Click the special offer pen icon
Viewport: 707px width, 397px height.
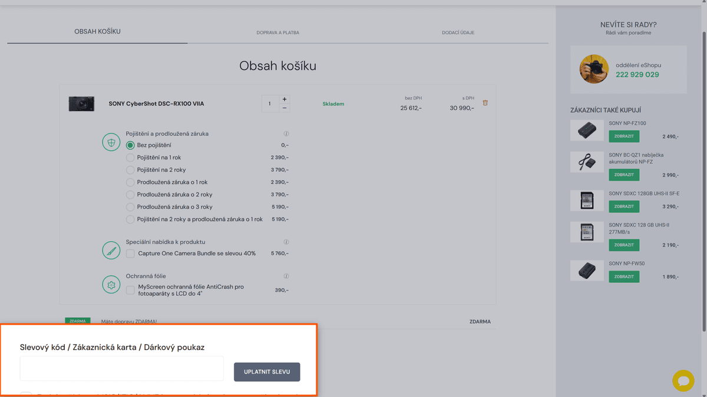[111, 251]
